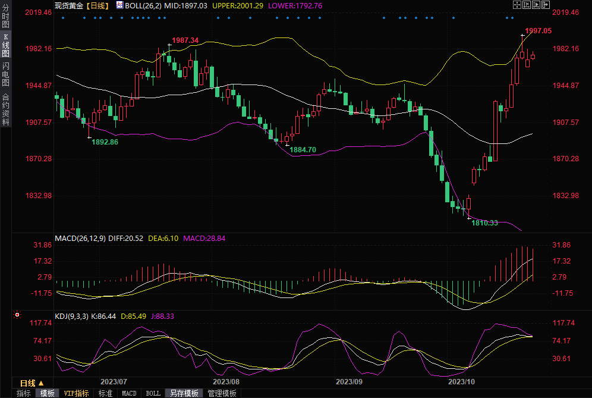Click the BOLL indicator chart icon

[x=119, y=5]
